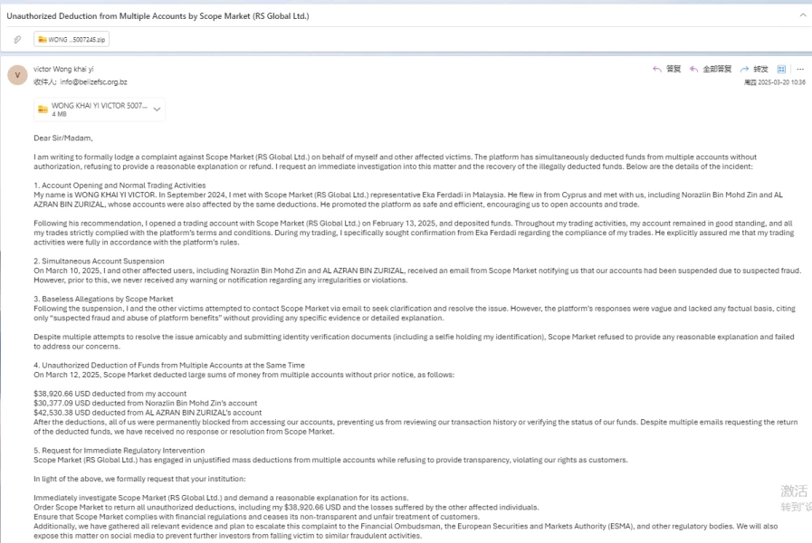Image resolution: width=812 pixels, height=543 pixels.
Task: Open the grid apps icon in message header
Action: pos(781,69)
